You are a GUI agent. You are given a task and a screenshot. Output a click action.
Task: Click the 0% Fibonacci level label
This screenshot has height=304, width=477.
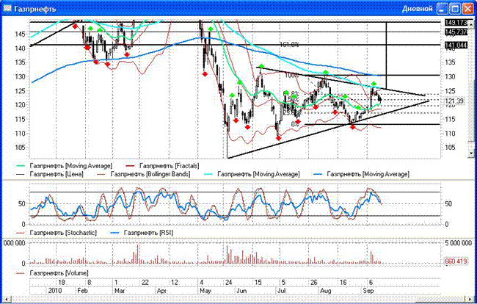295,124
